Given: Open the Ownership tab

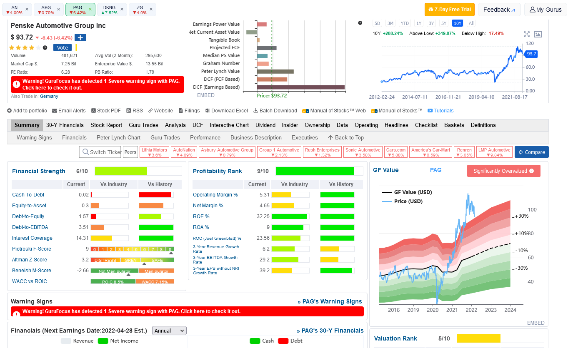Looking at the screenshot, I should point(317,125).
